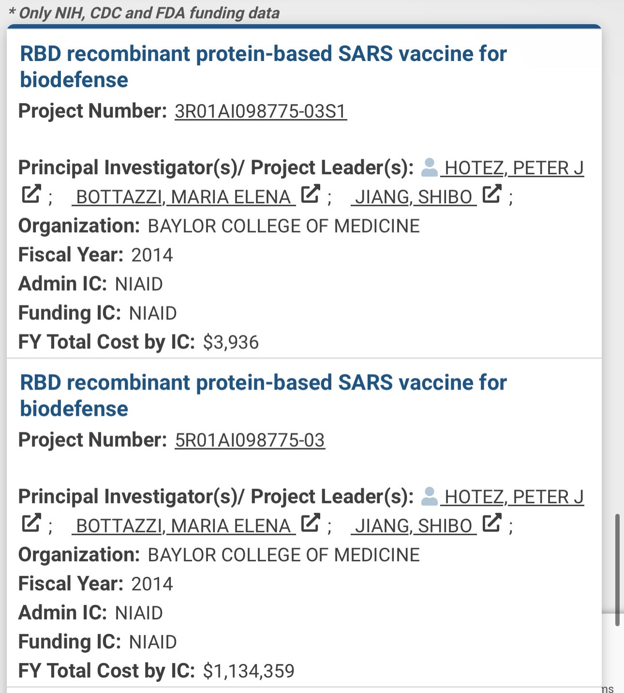Click the $1,134,359 FY total cost value
The image size is (624, 693).
point(249,671)
